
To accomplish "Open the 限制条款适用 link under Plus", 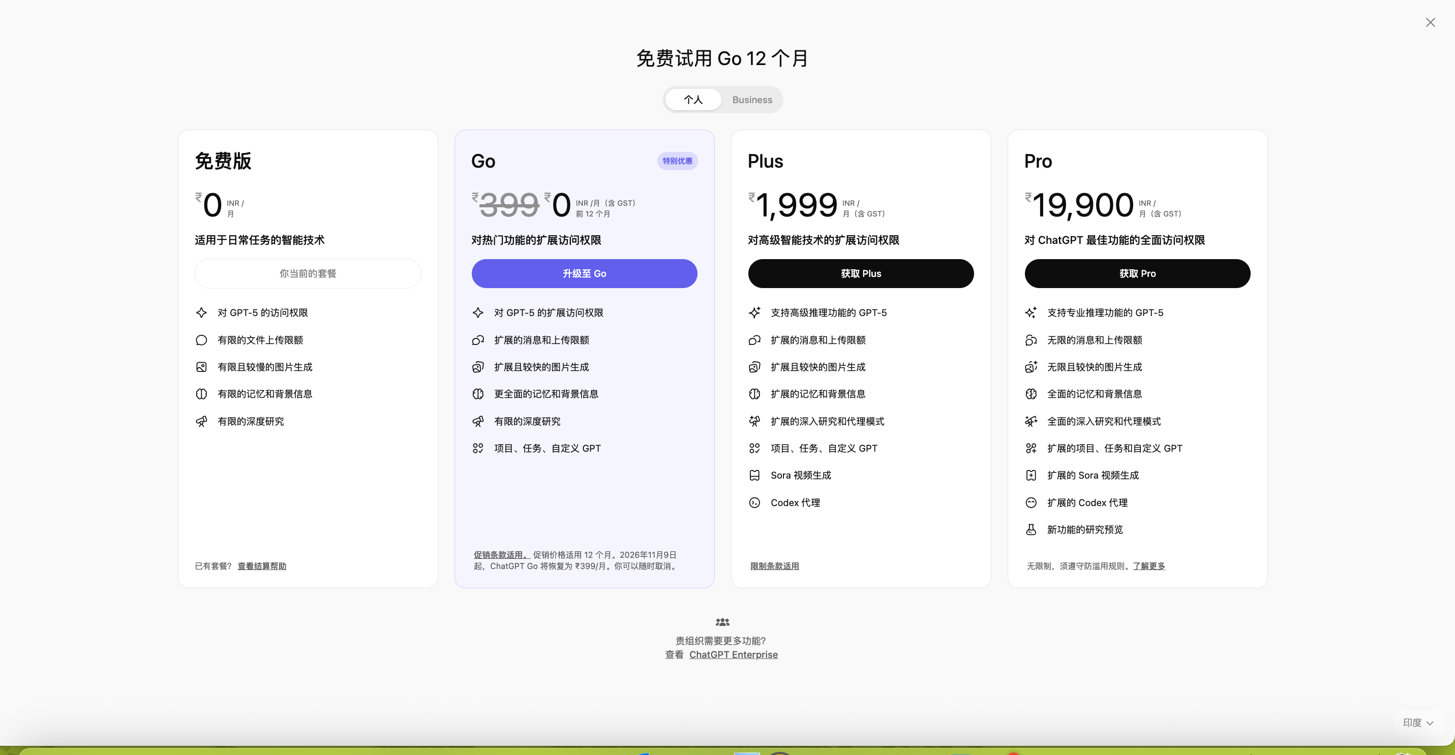I will point(774,566).
